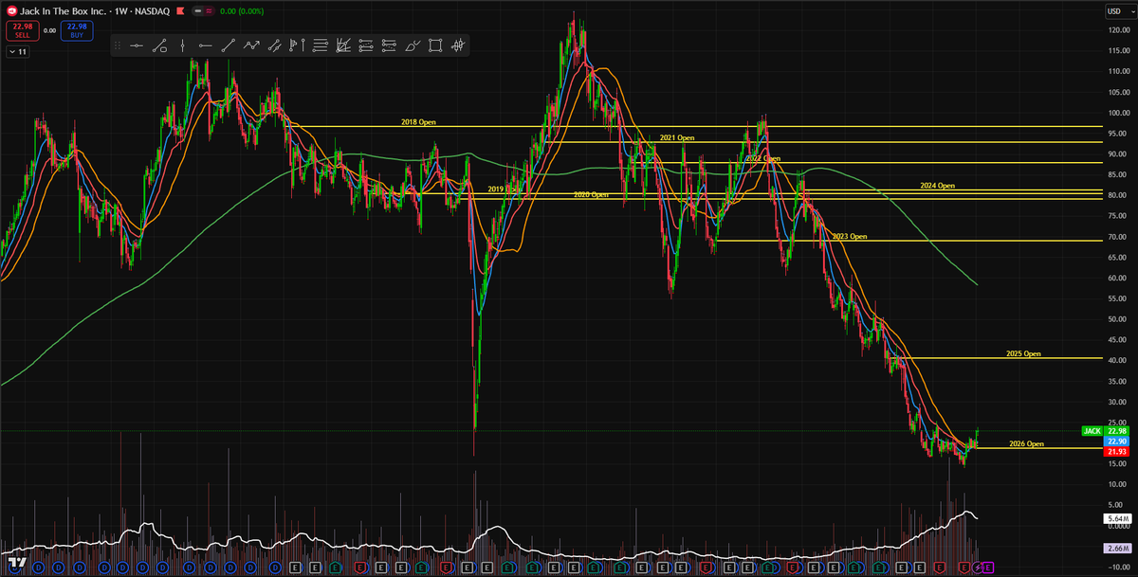Click the 2025 Open line label
The image size is (1138, 577).
1023,353
